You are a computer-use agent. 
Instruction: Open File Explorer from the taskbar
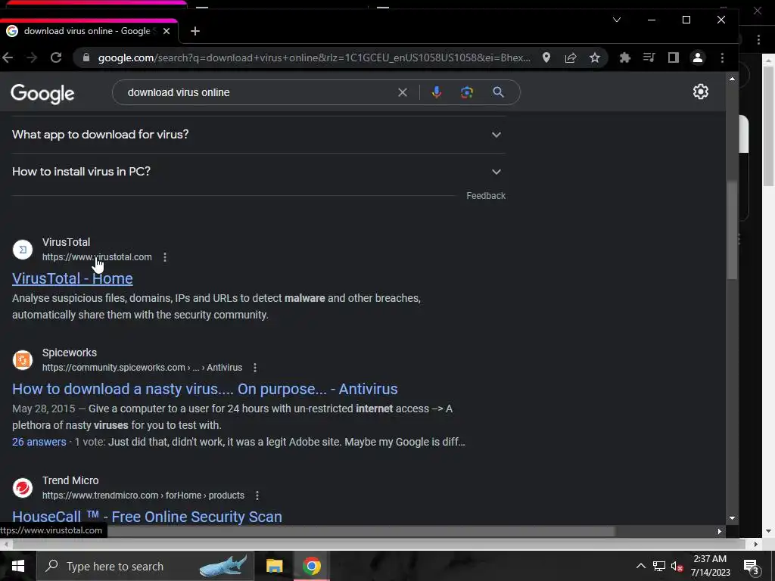click(274, 566)
